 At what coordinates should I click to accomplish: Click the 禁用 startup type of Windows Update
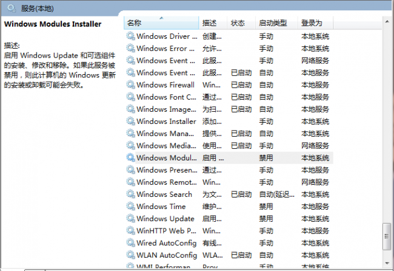[x=266, y=219]
